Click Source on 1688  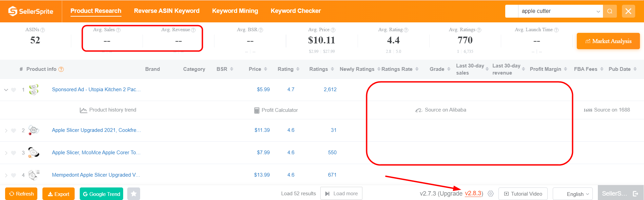(x=607, y=110)
